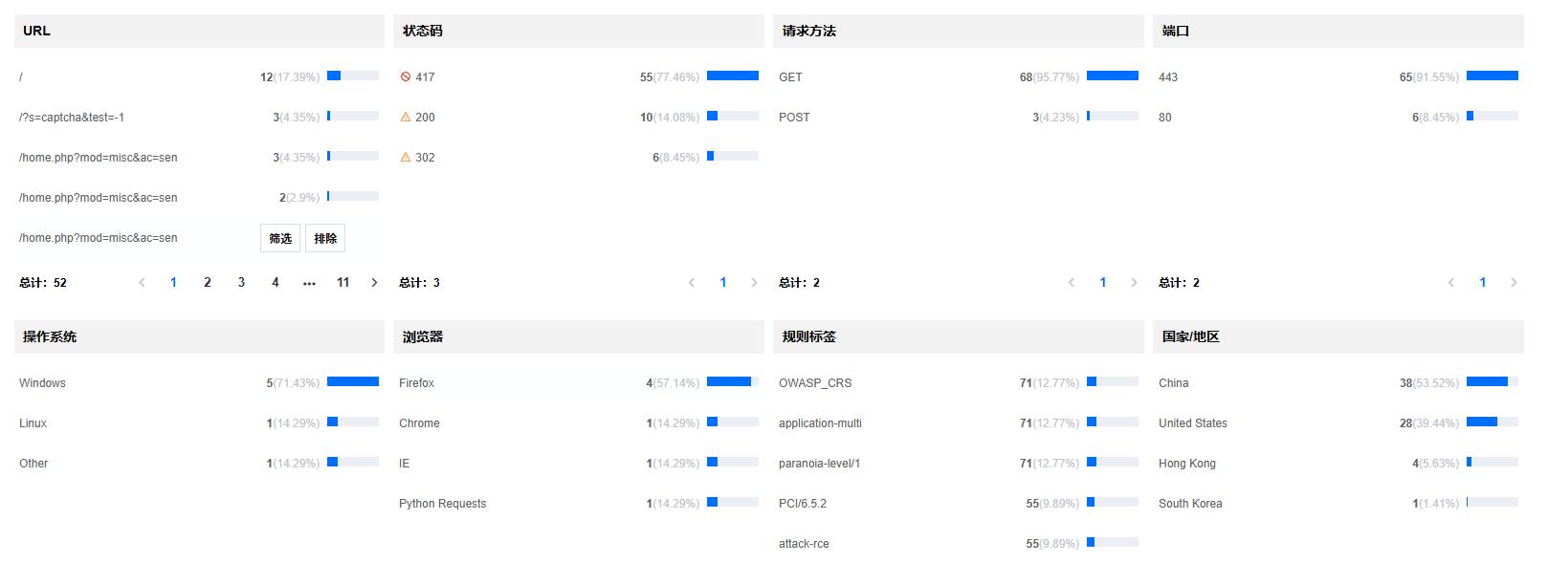
Task: Select the China country entry
Action: tap(1174, 383)
